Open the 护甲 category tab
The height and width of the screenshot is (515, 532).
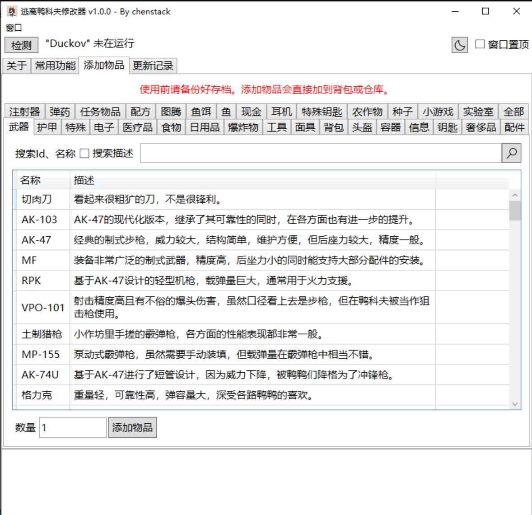tap(47, 128)
